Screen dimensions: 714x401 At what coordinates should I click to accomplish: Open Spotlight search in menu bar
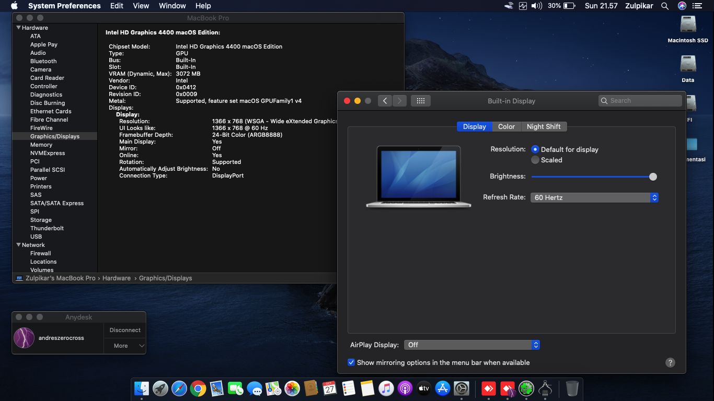pyautogui.click(x=665, y=6)
